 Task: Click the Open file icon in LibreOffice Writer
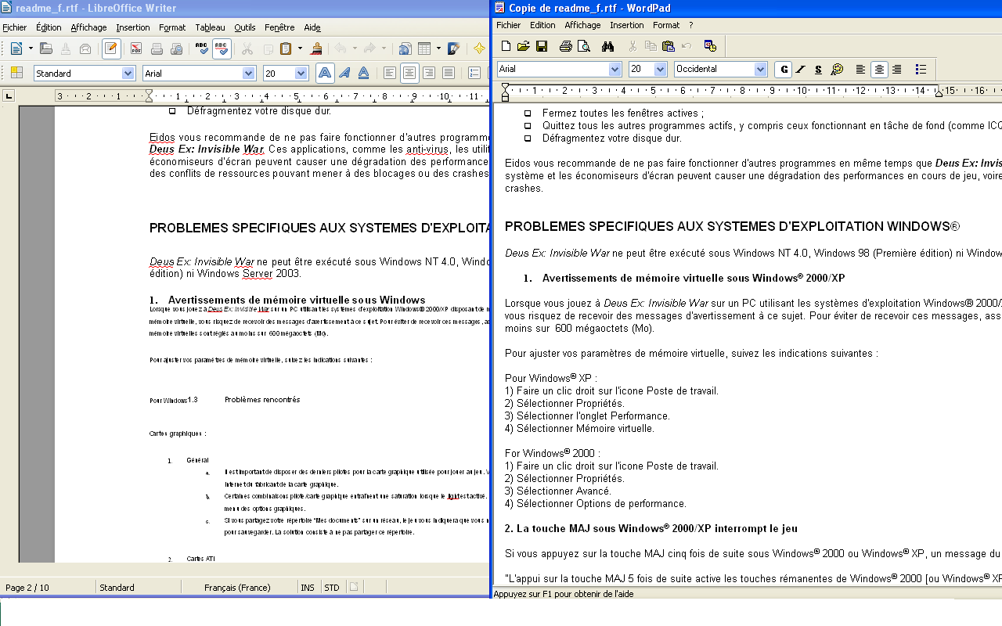(x=46, y=49)
